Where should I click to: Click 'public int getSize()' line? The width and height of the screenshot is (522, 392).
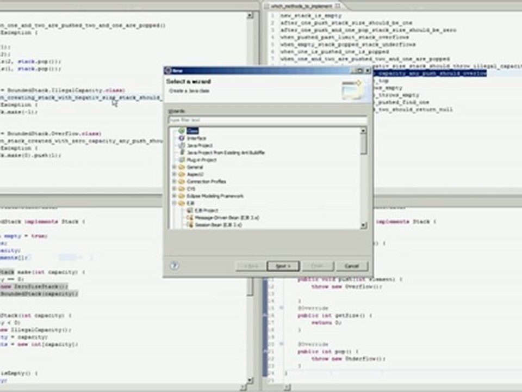point(335,315)
